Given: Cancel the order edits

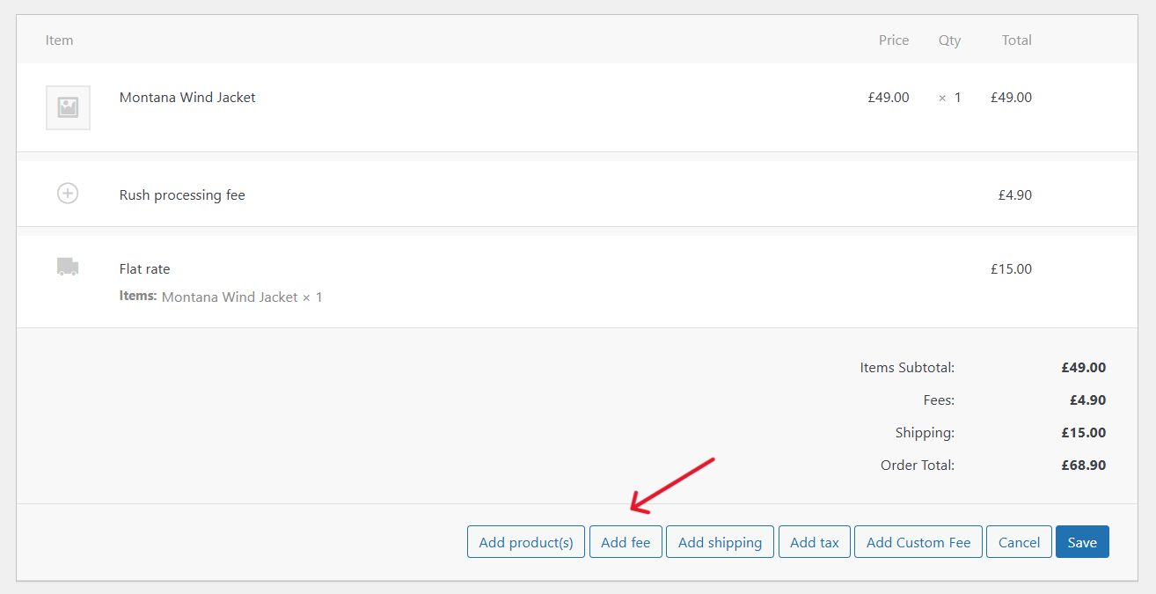Looking at the screenshot, I should click(1018, 541).
